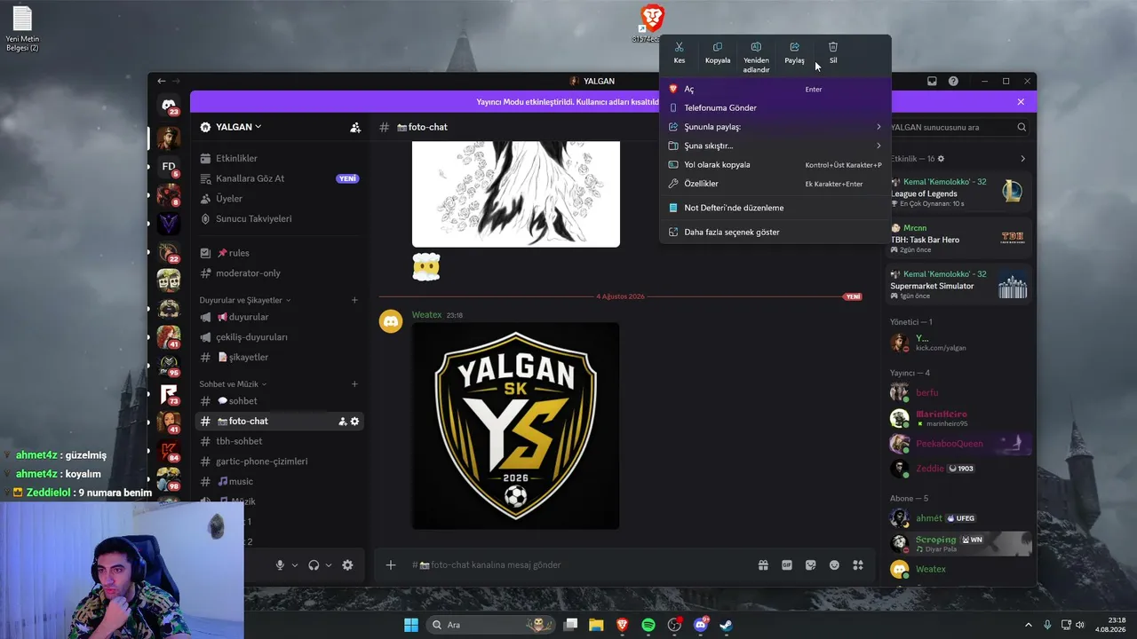The image size is (1137, 639).
Task: Open the gift icon in message bar
Action: [x=763, y=565]
